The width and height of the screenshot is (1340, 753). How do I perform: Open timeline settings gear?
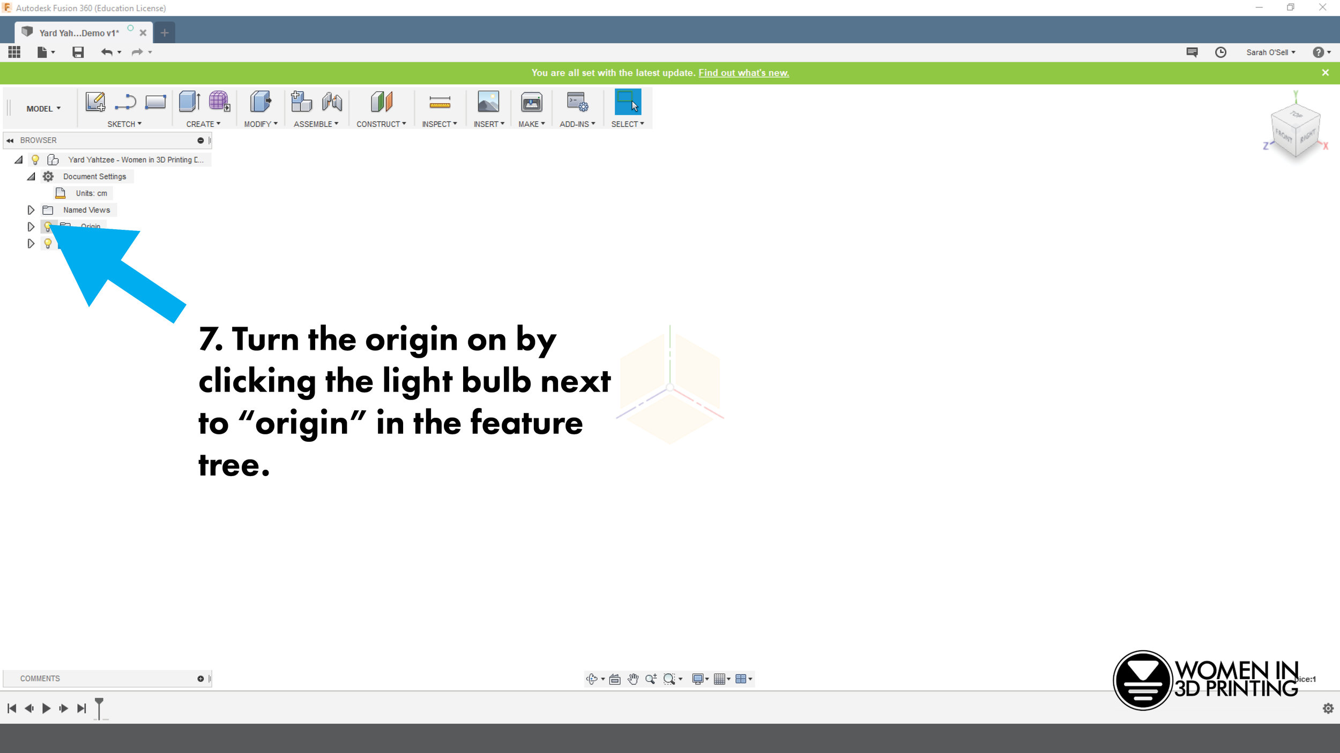tap(1328, 709)
